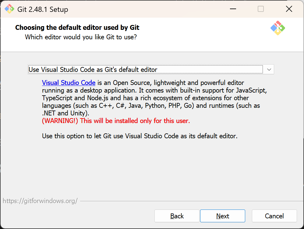Click the Git for Windows logo in the header
The image size is (304, 229).
tap(277, 28)
